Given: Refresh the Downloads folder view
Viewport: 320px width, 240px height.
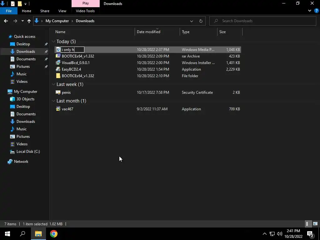Looking at the screenshot, I should [x=201, y=21].
